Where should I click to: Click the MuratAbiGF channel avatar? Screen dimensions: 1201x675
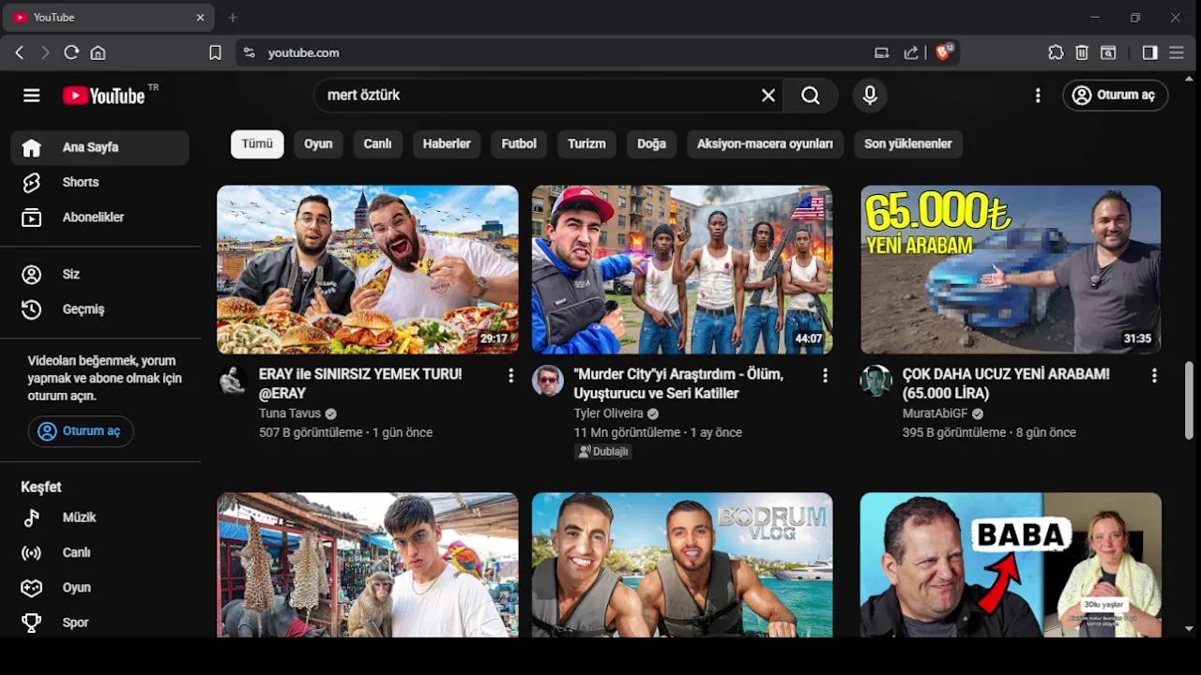point(876,381)
